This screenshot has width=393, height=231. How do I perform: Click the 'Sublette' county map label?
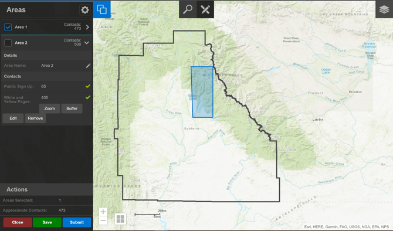[191, 128]
